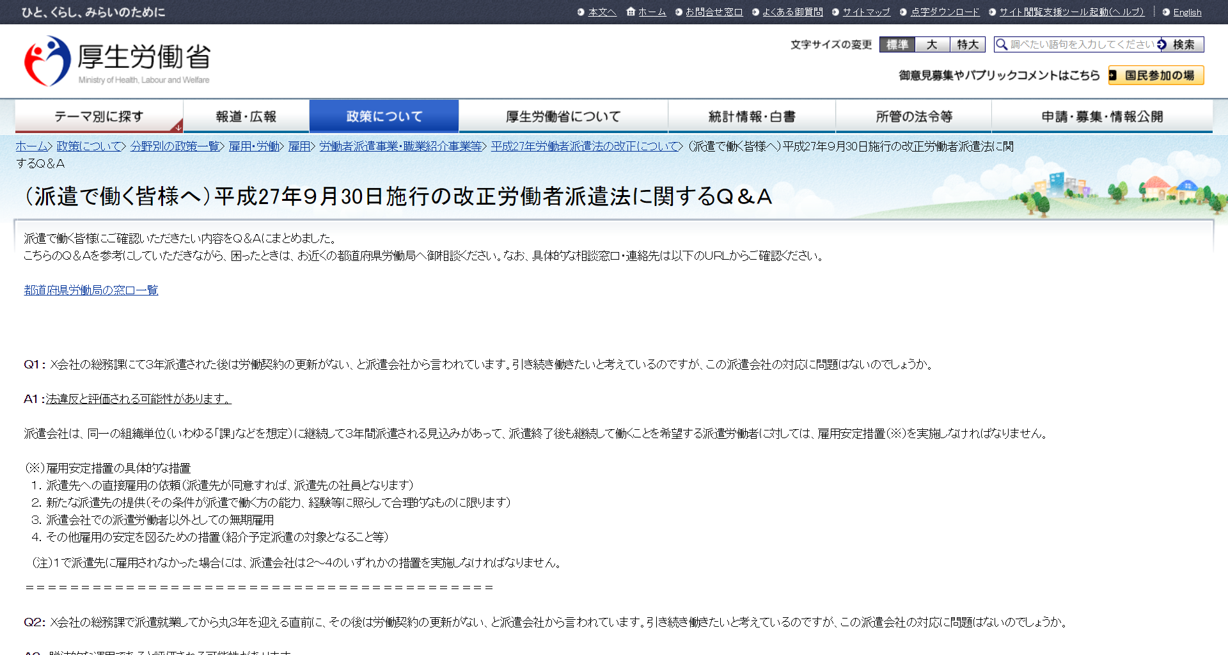Click the search keyword input field
The image size is (1228, 655).
[1081, 44]
